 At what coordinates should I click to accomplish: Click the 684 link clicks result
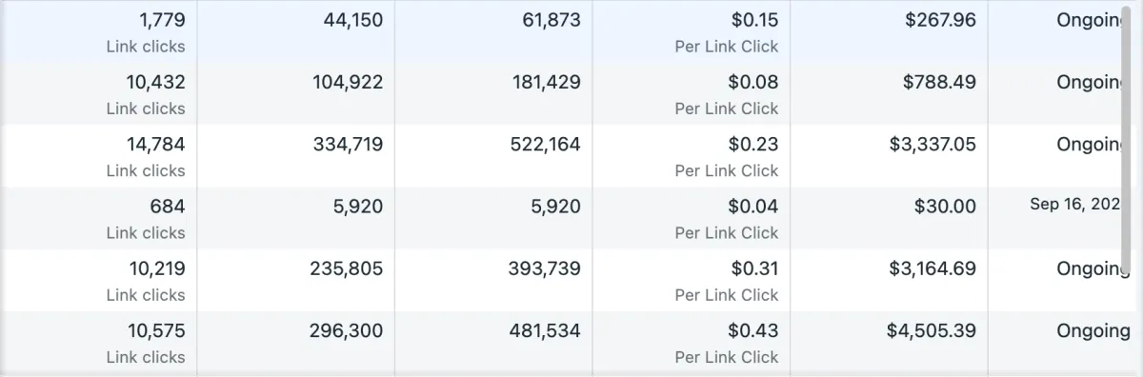98,218
